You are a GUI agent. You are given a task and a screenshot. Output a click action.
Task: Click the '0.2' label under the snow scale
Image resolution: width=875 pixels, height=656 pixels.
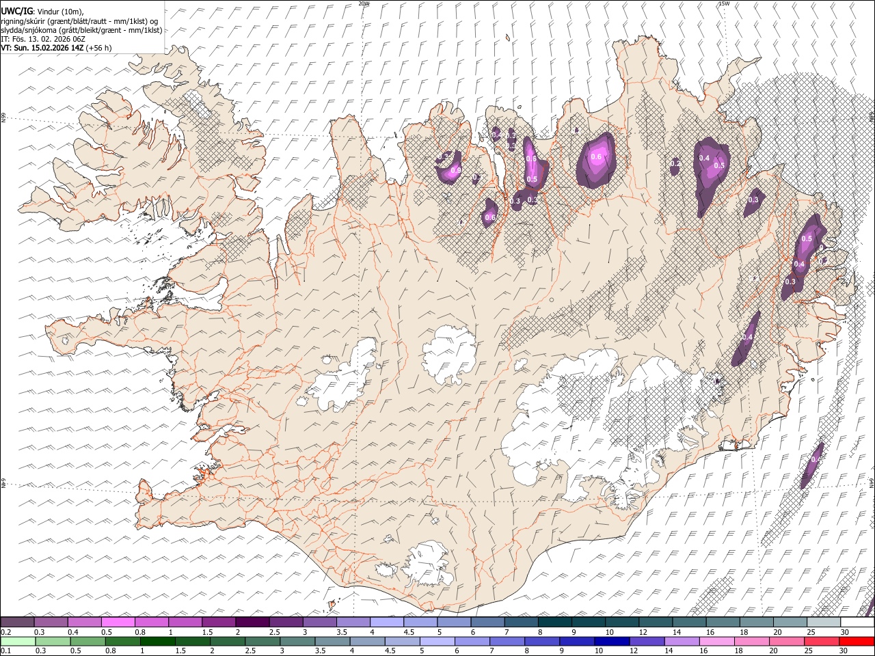[x=6, y=632]
